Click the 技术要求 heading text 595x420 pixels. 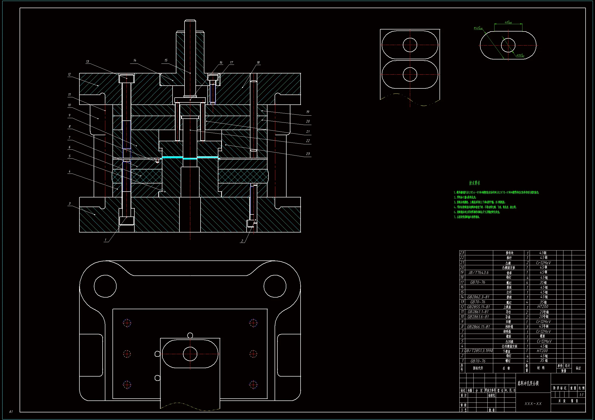(474, 183)
